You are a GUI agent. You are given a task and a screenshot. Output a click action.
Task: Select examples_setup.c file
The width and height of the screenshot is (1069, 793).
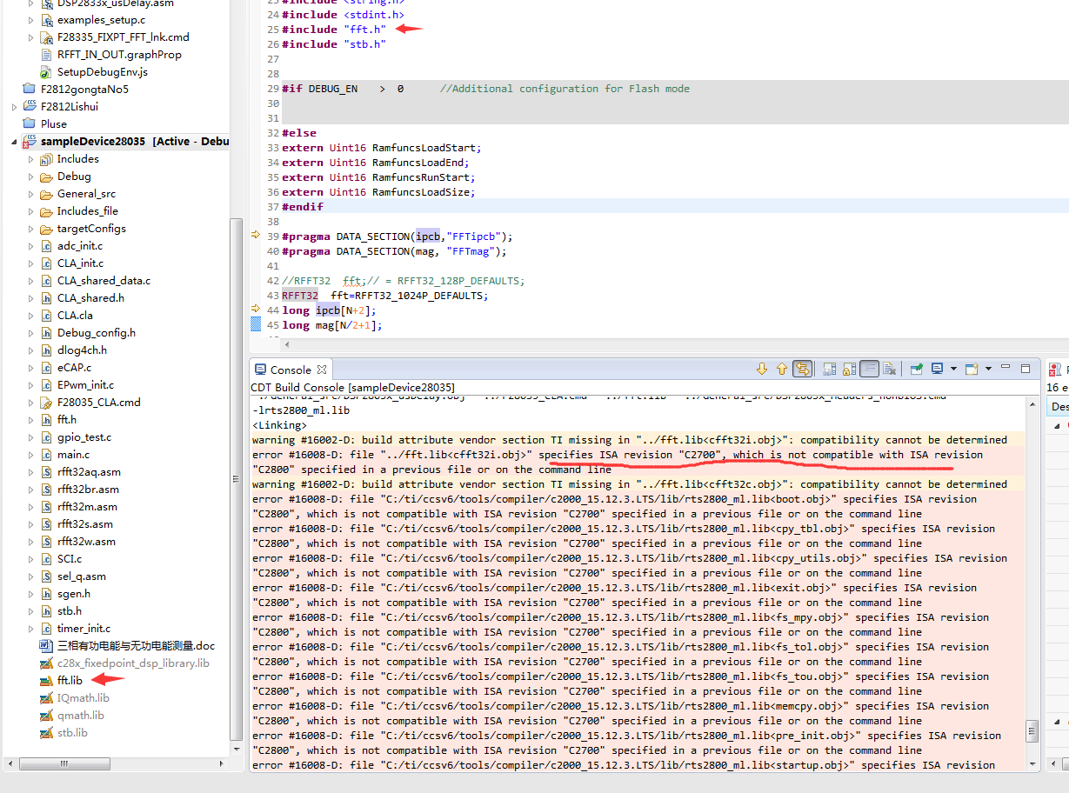(101, 19)
